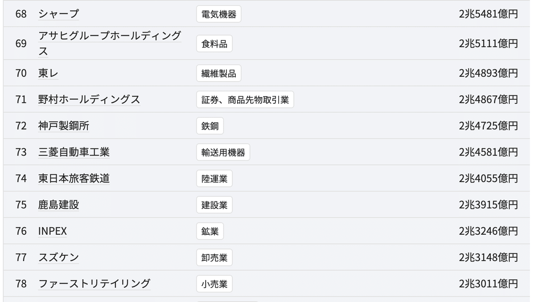Open the 陸運業 industry tag
Viewport: 535px width, 302px height.
214,179
